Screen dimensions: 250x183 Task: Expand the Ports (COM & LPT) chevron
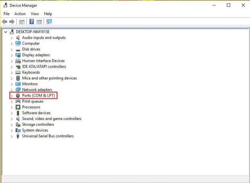click(x=11, y=96)
